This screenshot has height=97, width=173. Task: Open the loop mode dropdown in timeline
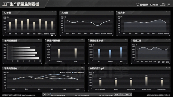[x=128, y=95]
